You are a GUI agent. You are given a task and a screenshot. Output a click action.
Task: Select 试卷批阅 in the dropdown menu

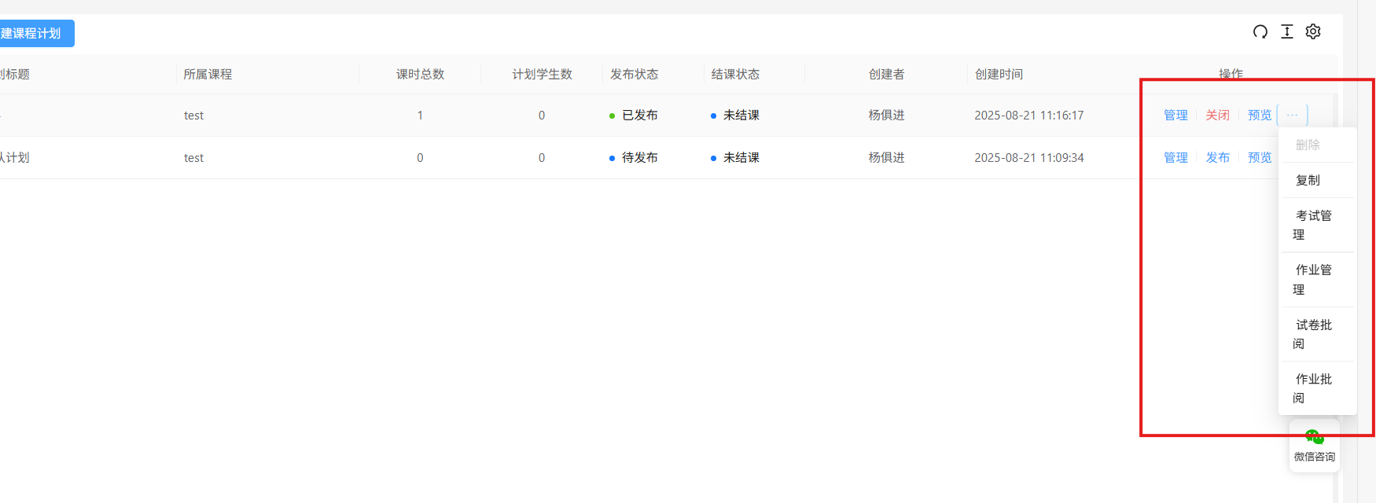tap(1313, 334)
